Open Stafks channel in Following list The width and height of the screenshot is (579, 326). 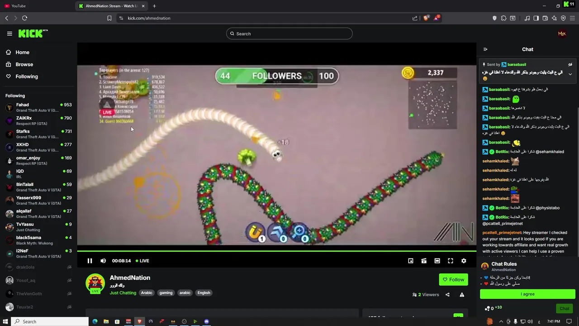(x=38, y=134)
